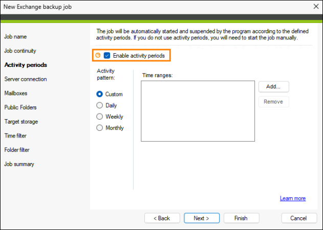Open the Mailboxes step

click(16, 93)
